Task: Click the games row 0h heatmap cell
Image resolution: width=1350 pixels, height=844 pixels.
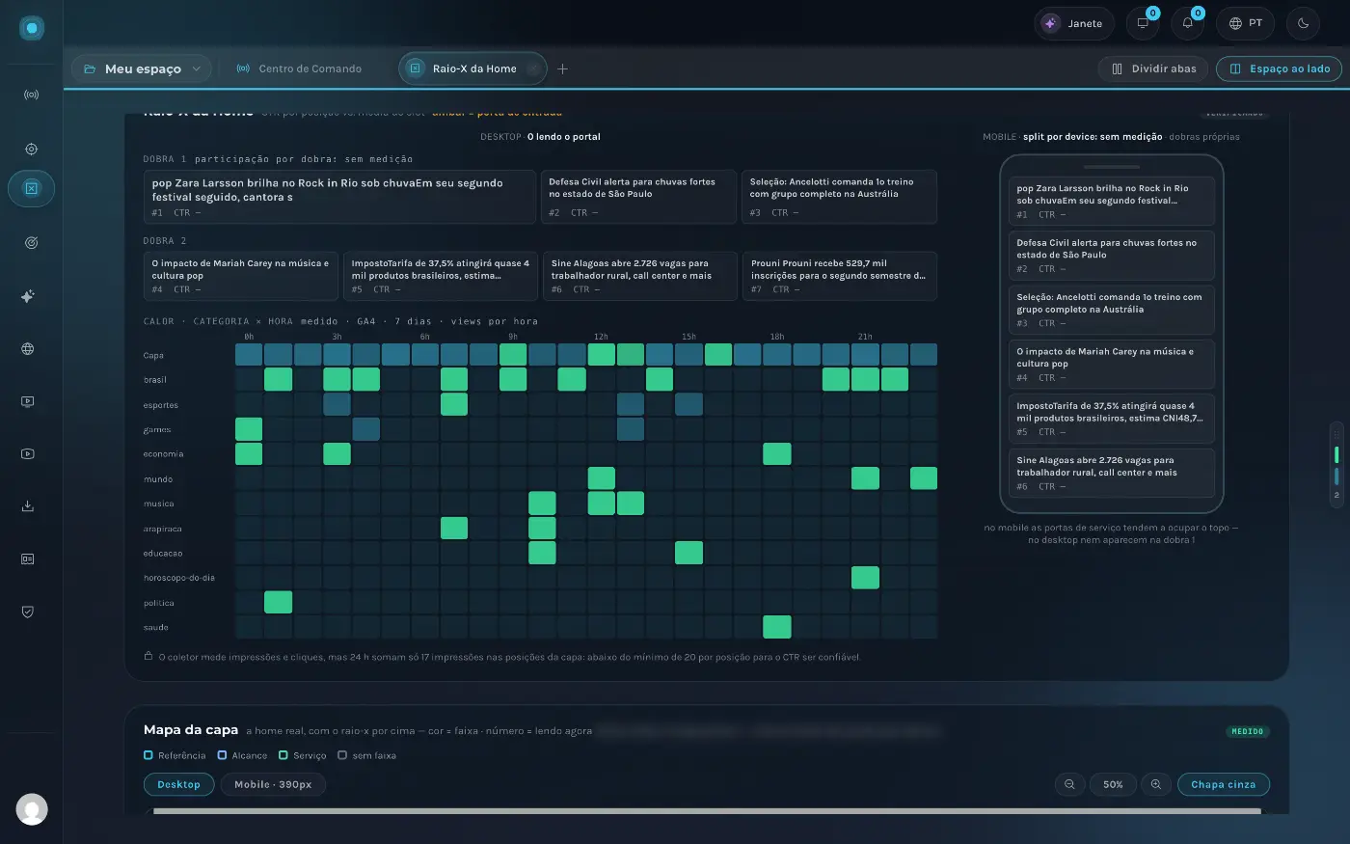Action: [x=249, y=429]
